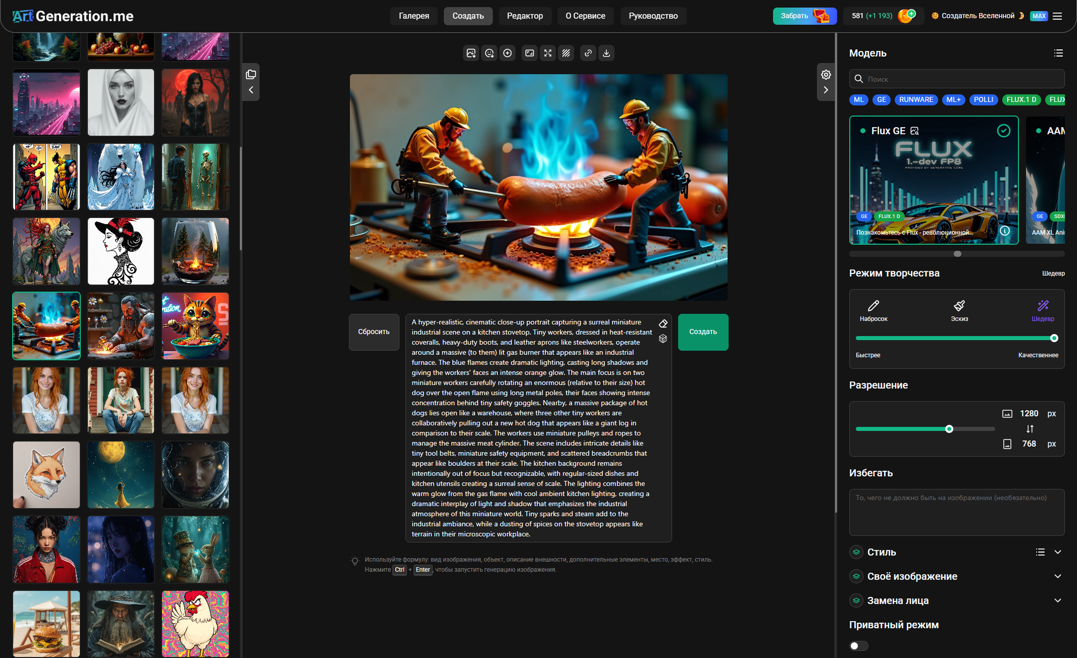Click the Стиль list icon

coord(1041,553)
